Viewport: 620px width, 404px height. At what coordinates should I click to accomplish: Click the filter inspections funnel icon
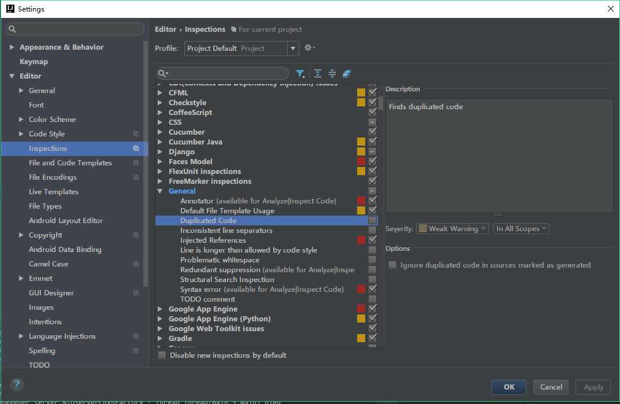[300, 73]
